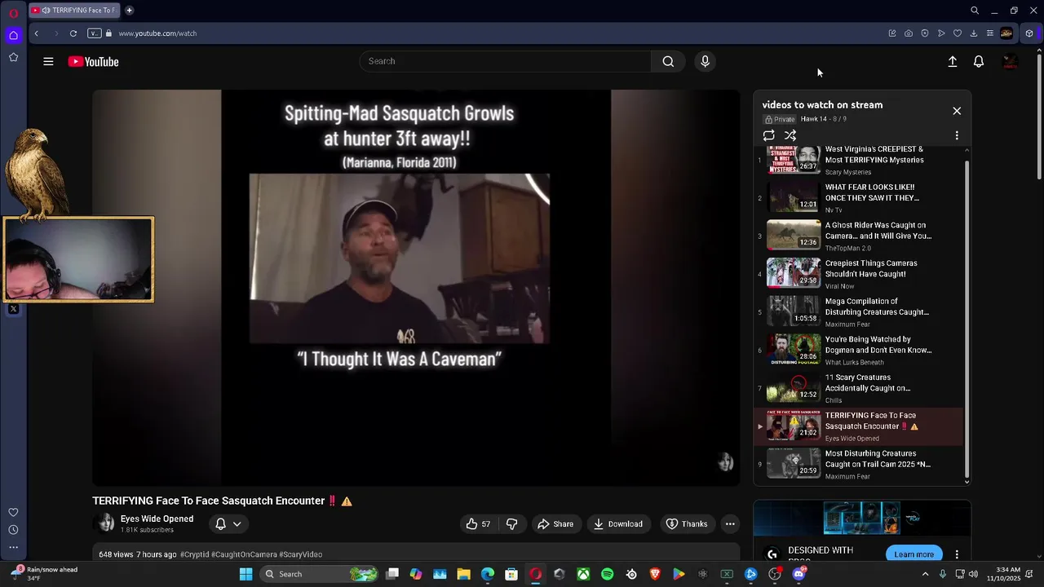Click the Share button

[x=555, y=524]
